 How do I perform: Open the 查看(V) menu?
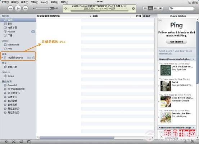click(x=24, y=2)
